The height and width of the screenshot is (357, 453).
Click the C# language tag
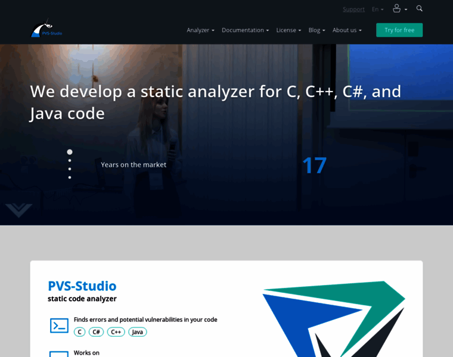96,332
